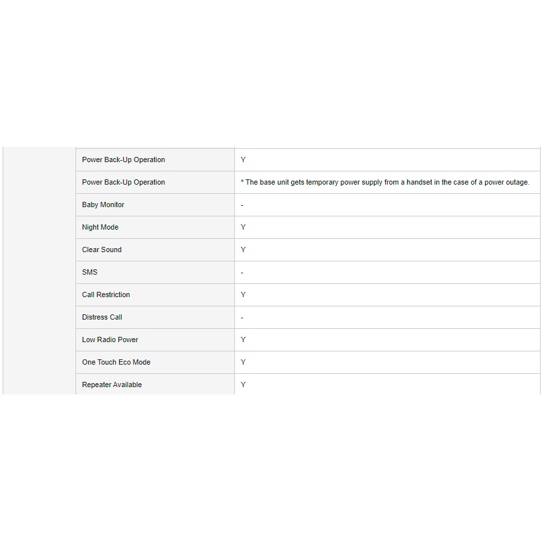Select the "One Touch Eco Mode" label
This screenshot has height=542, width=542.
pos(116,363)
